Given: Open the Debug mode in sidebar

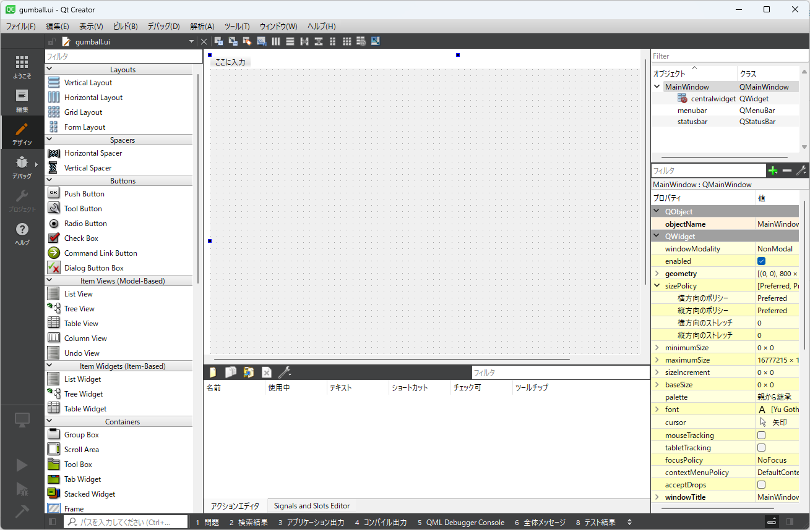Looking at the screenshot, I should pos(22,167).
